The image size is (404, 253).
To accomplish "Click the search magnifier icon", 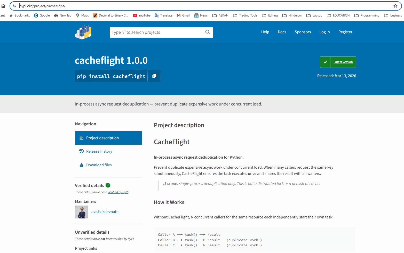I will tap(208, 32).
